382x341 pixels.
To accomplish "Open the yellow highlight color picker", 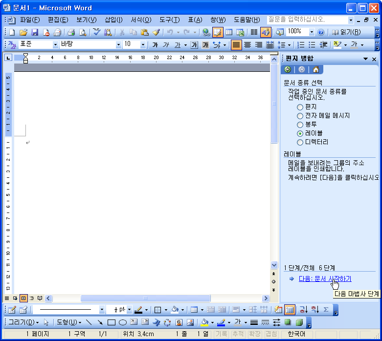I will [x=345, y=45].
